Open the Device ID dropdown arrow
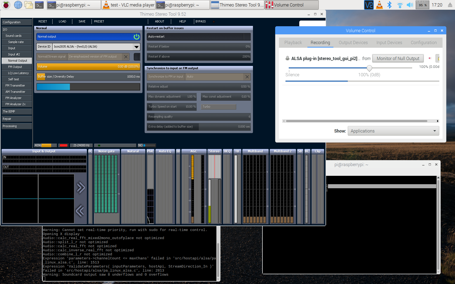 pos(136,47)
